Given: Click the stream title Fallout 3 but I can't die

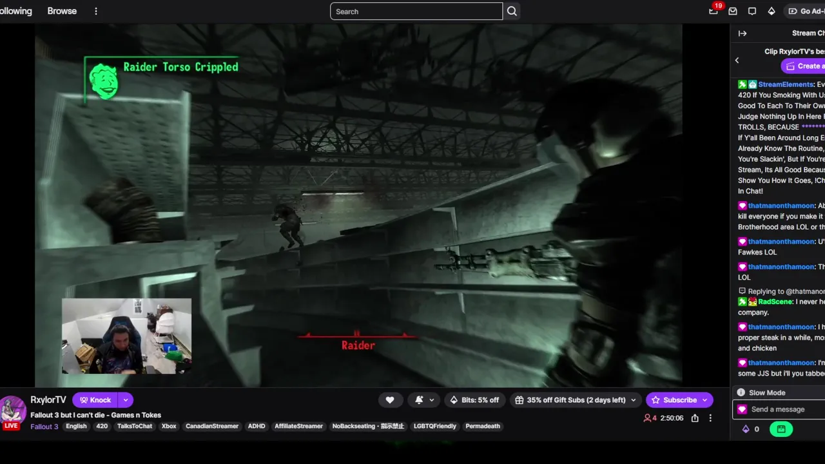Looking at the screenshot, I should tap(95, 415).
